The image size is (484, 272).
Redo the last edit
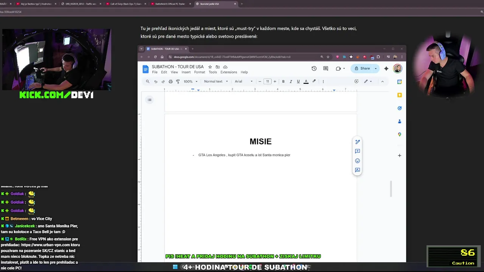click(x=163, y=81)
